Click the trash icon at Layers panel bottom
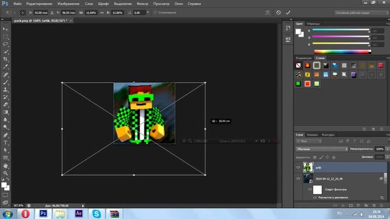This screenshot has height=219, width=390. click(x=381, y=206)
